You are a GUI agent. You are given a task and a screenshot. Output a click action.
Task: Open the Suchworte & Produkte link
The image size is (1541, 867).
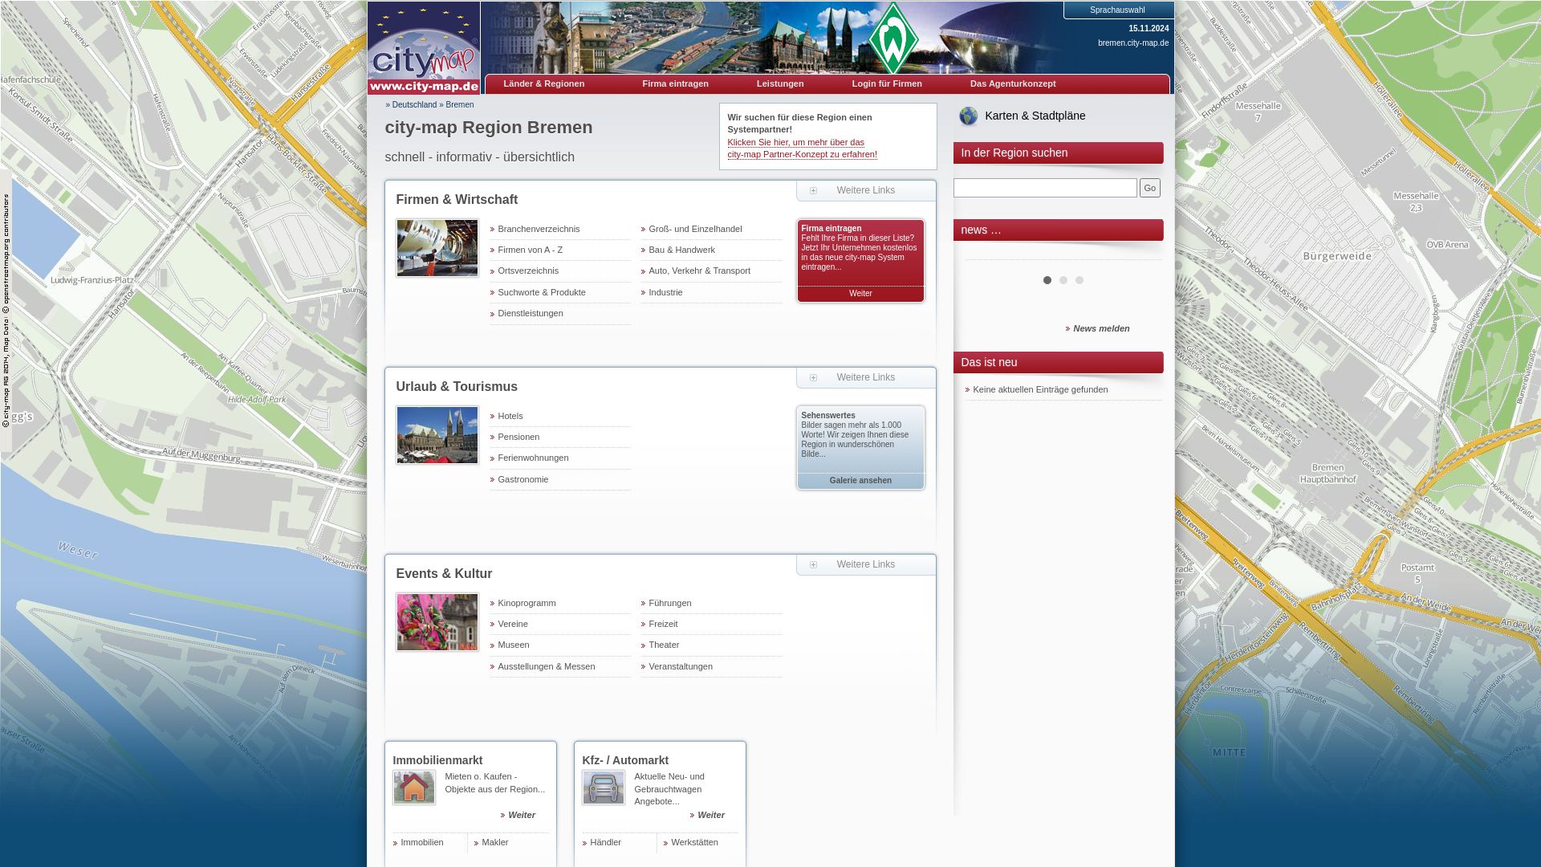tap(542, 292)
